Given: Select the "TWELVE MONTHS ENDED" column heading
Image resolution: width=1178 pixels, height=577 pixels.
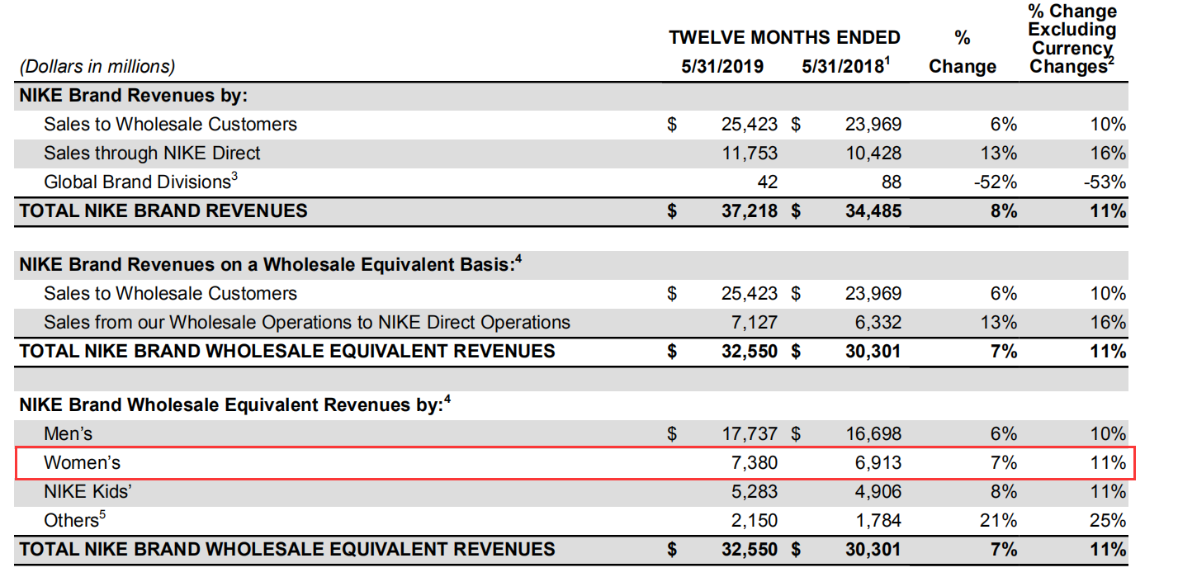Looking at the screenshot, I should [784, 37].
